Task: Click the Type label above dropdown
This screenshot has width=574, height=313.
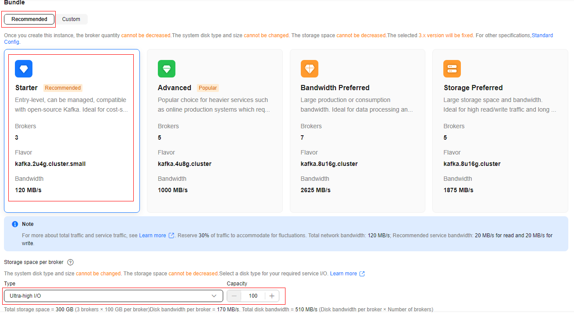Action: [10, 284]
